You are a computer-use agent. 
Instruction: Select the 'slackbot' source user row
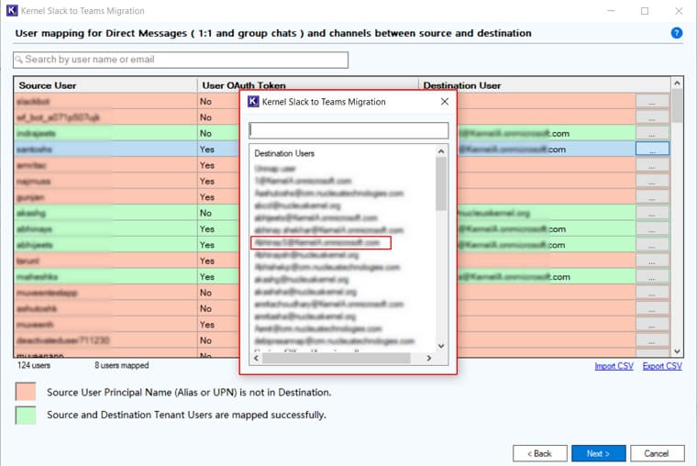point(105,102)
